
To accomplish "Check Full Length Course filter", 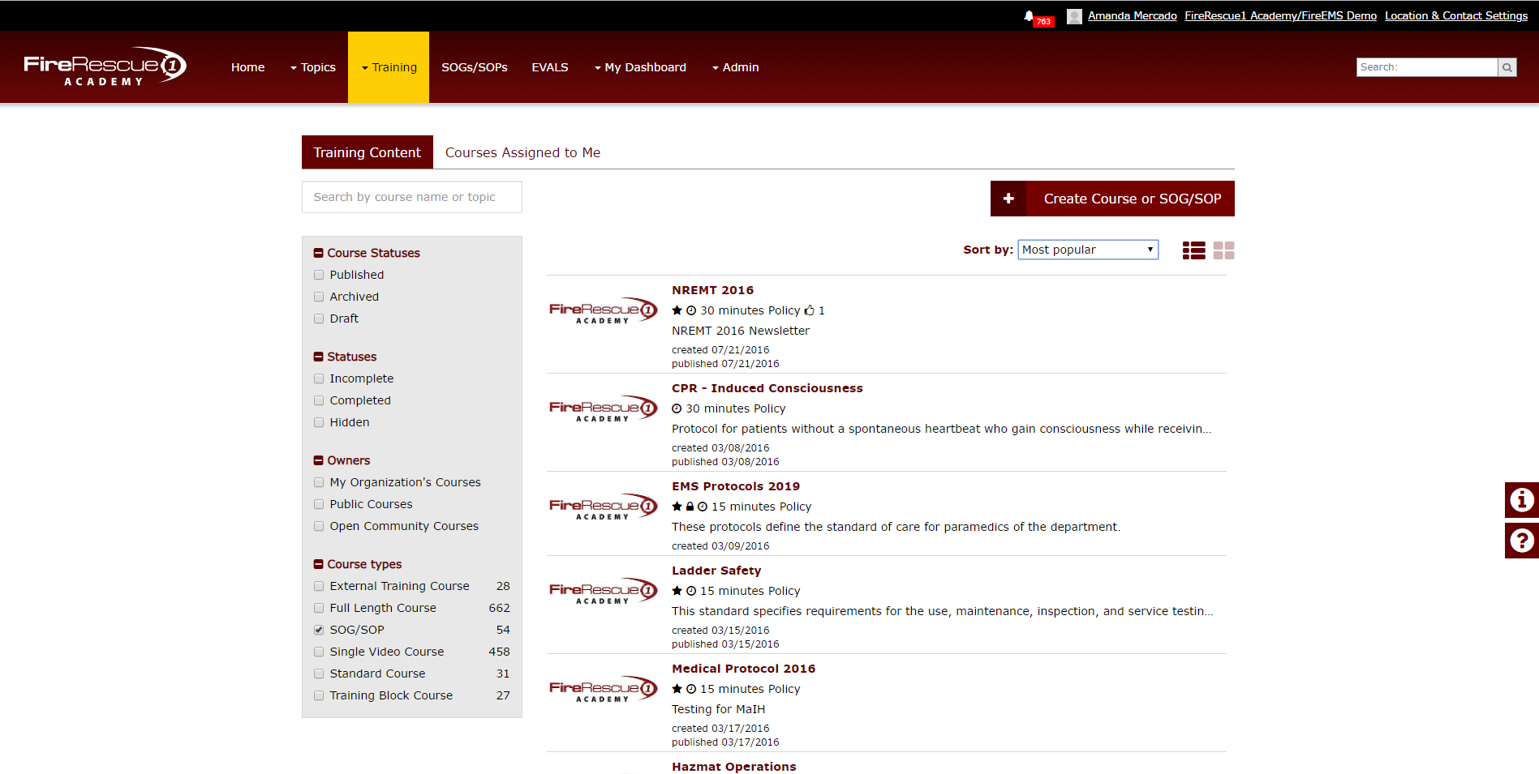I will 319,609.
